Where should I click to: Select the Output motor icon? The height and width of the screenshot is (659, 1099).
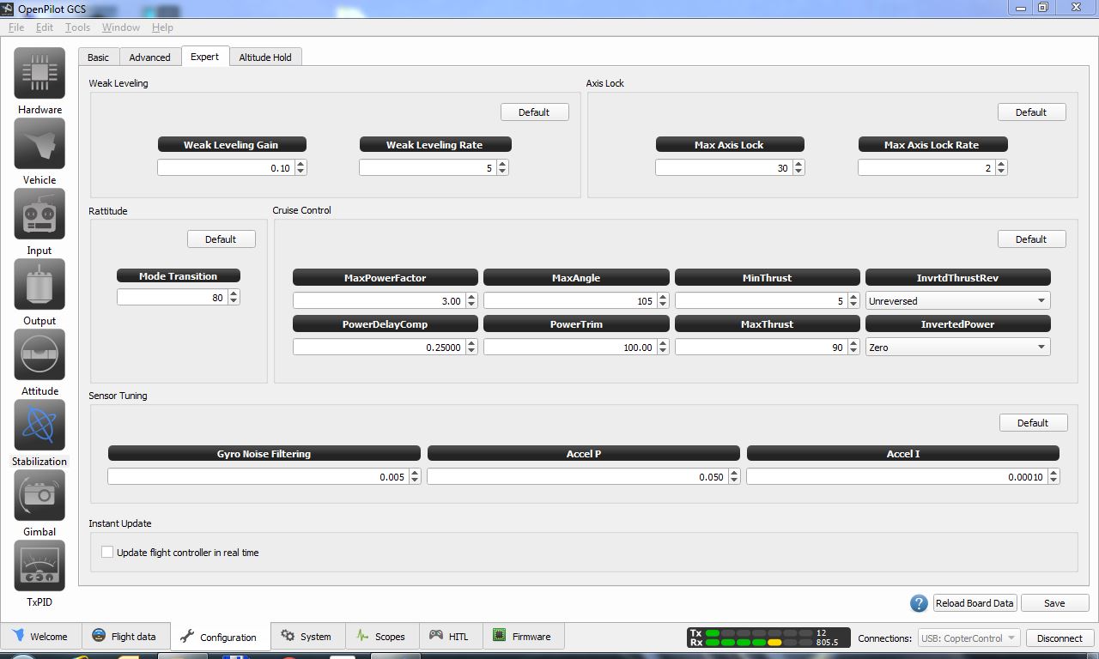click(39, 284)
